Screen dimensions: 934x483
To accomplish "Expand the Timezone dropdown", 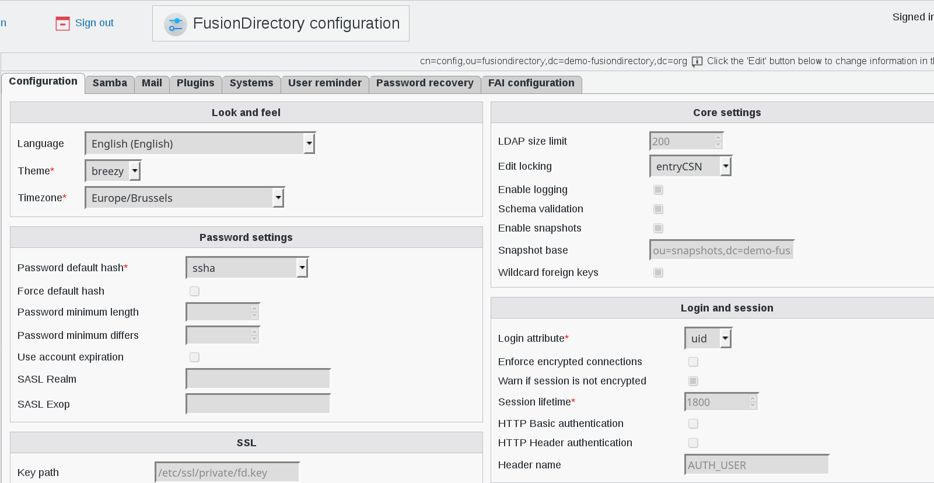I will point(185,198).
